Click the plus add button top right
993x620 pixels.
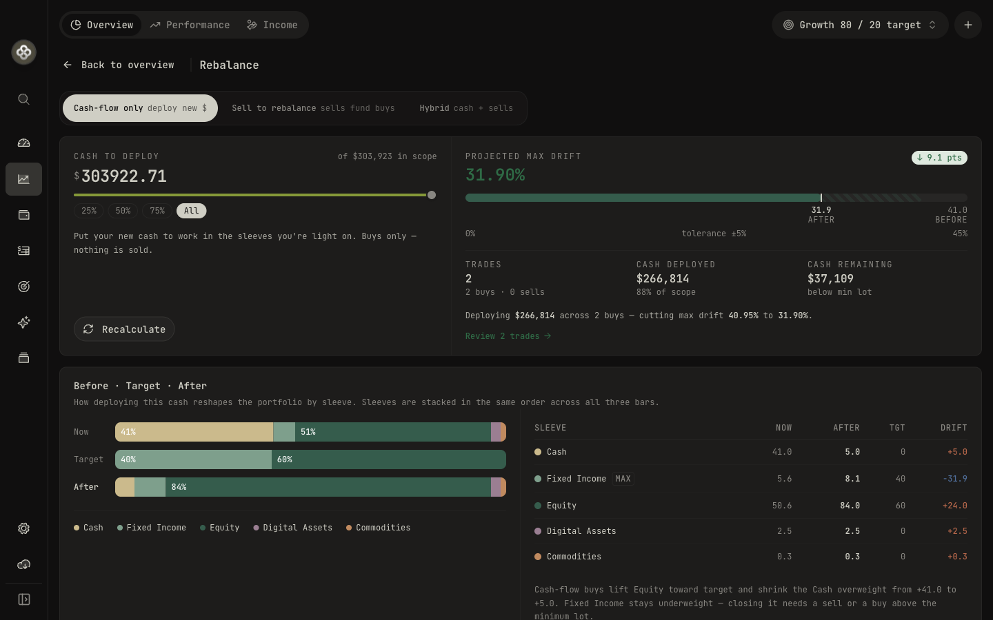968,25
